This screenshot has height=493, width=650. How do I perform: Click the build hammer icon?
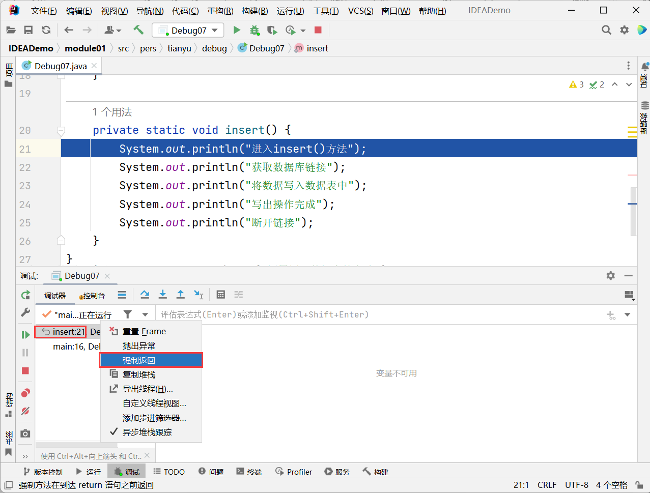[x=138, y=30]
